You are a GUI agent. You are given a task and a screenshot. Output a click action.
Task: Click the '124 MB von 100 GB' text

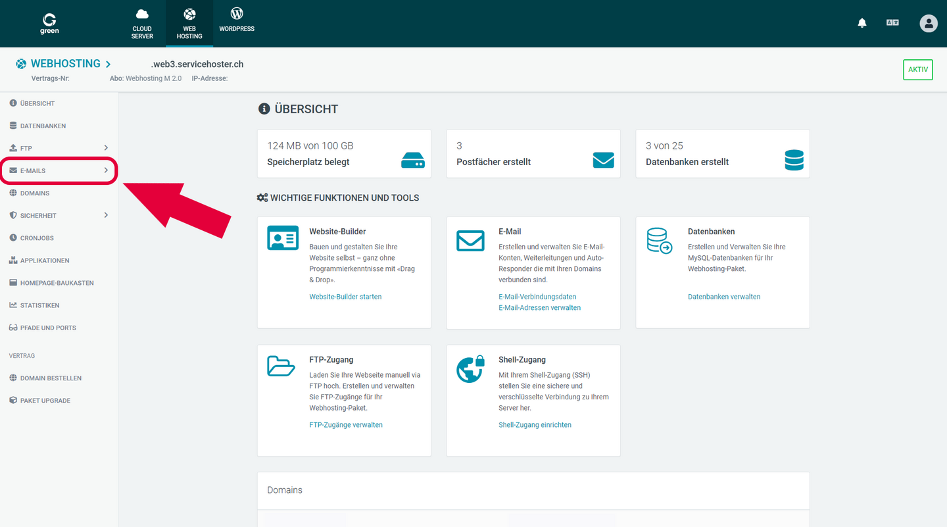click(x=310, y=145)
